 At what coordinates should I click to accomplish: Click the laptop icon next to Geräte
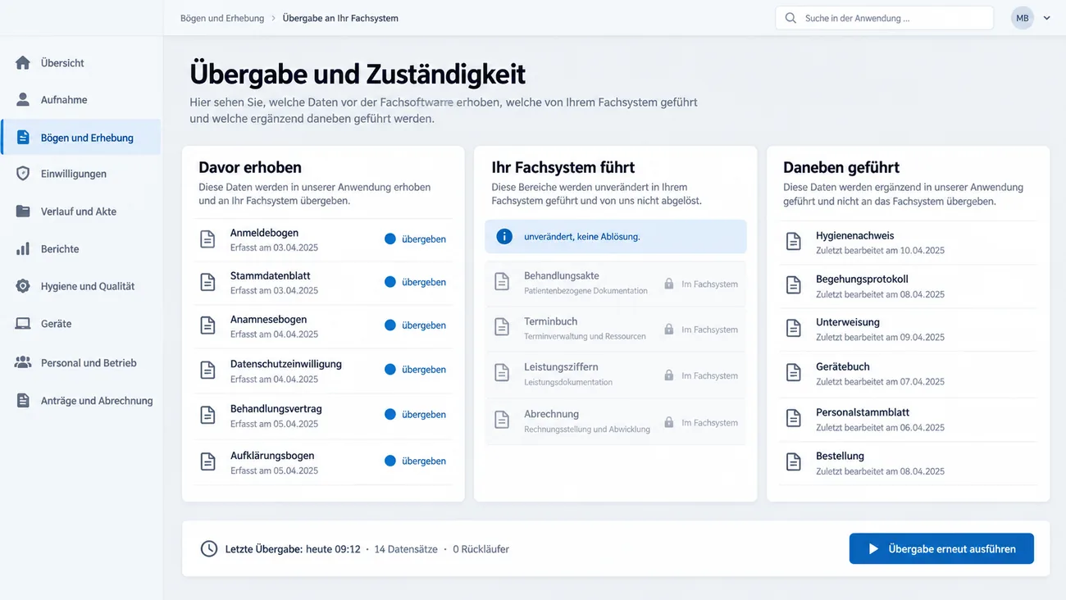(23, 324)
